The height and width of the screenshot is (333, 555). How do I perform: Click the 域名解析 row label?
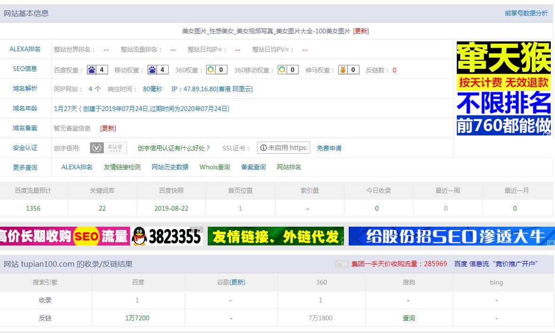25,88
